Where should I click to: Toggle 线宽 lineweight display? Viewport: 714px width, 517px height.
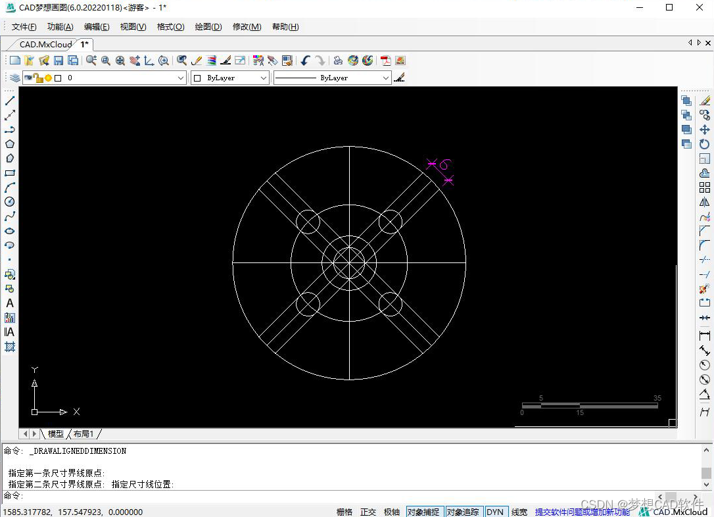[519, 512]
